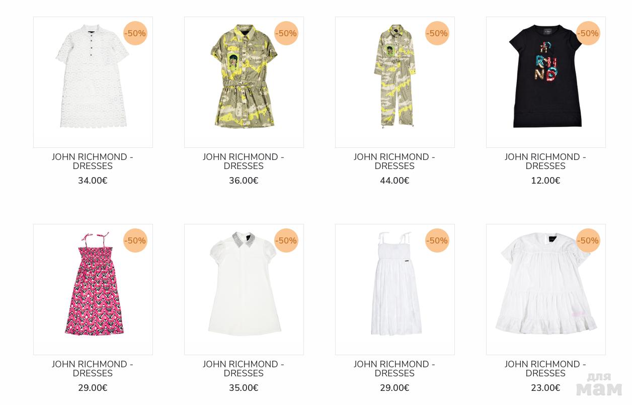Open the white tiered ruffle dress image
632x405 pixels.
546,289
